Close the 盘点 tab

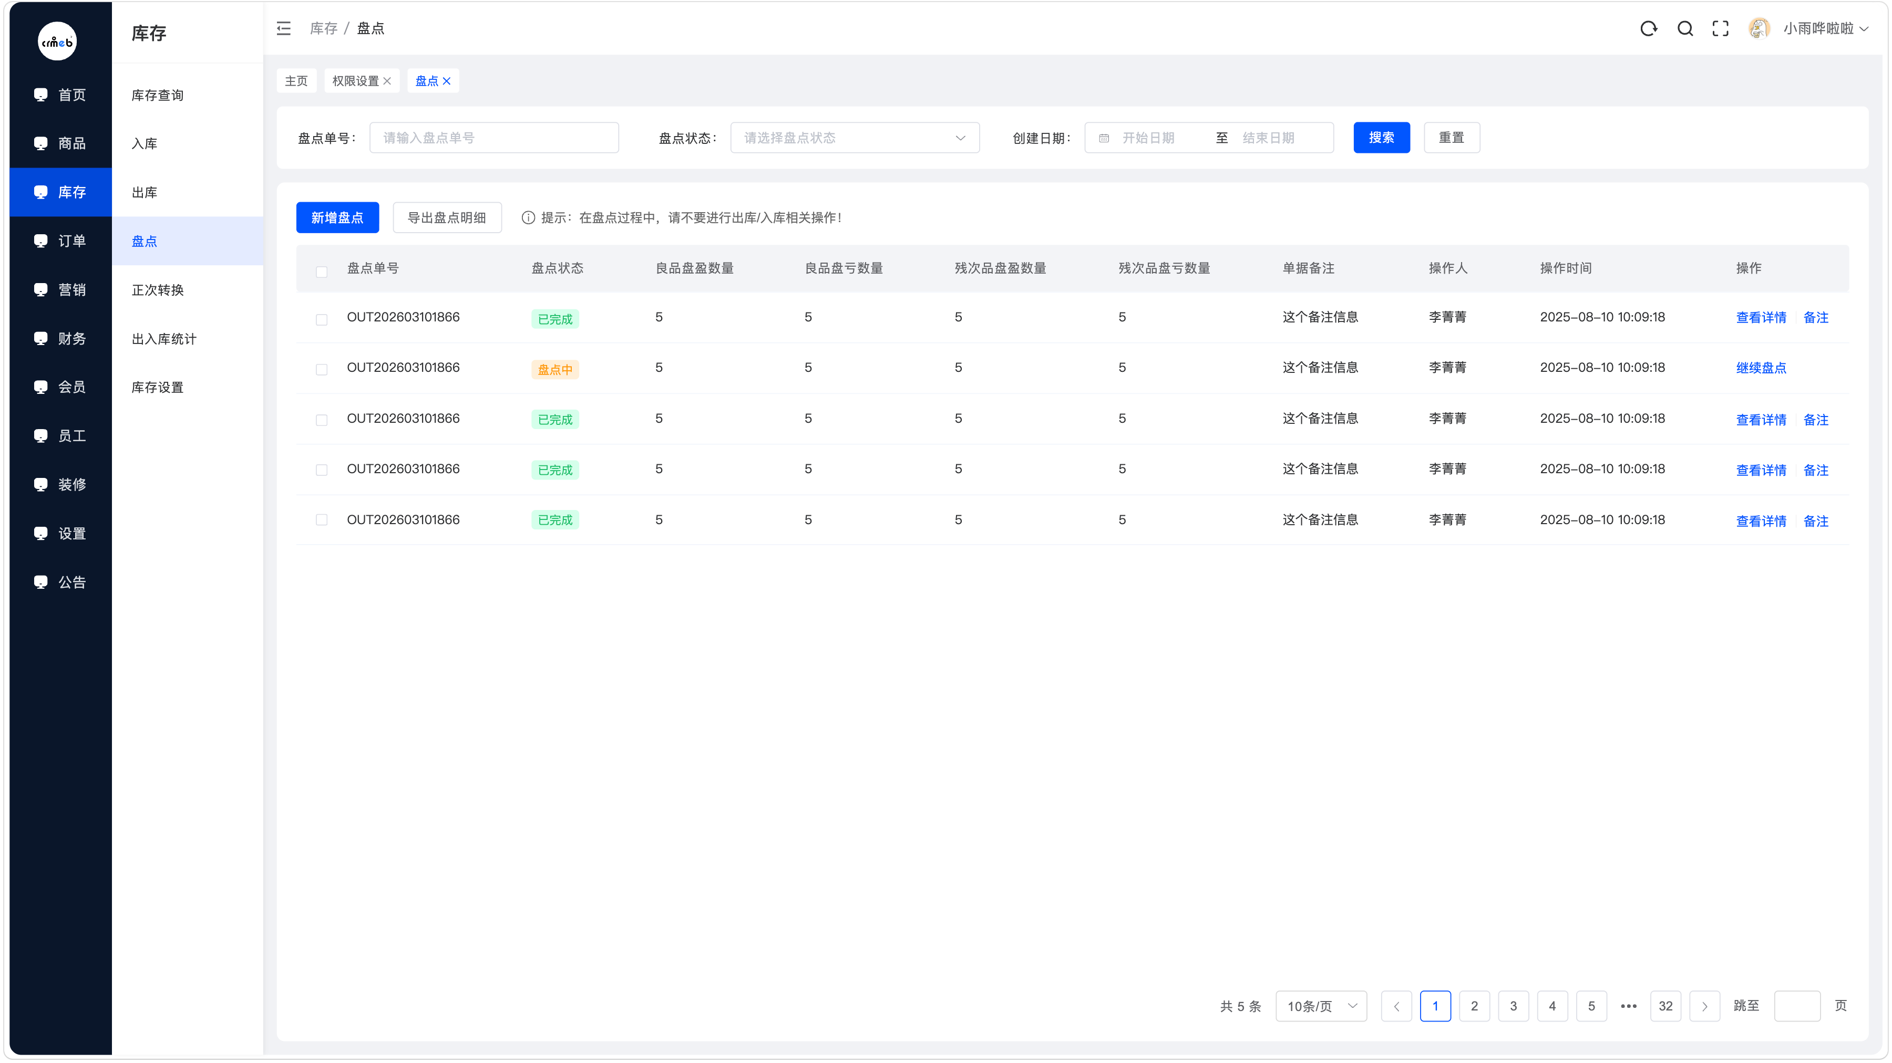(447, 81)
